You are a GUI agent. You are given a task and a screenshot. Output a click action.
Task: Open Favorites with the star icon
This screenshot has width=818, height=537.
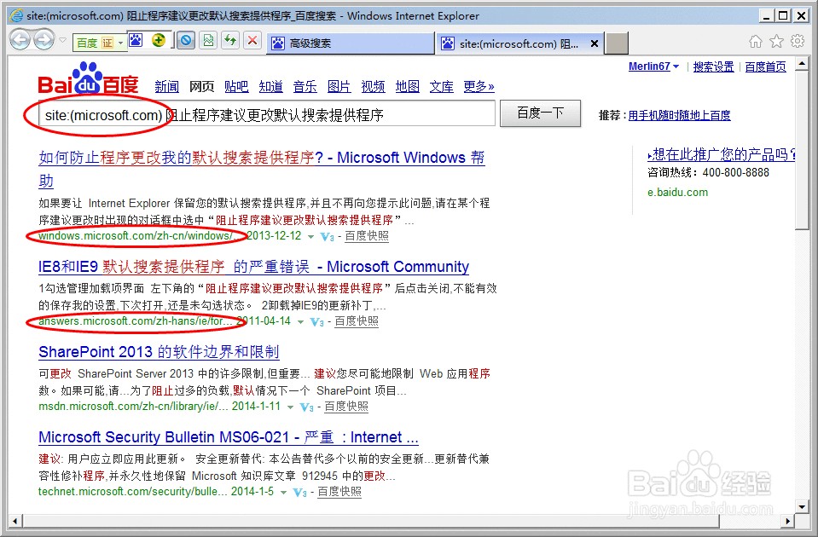(x=777, y=41)
